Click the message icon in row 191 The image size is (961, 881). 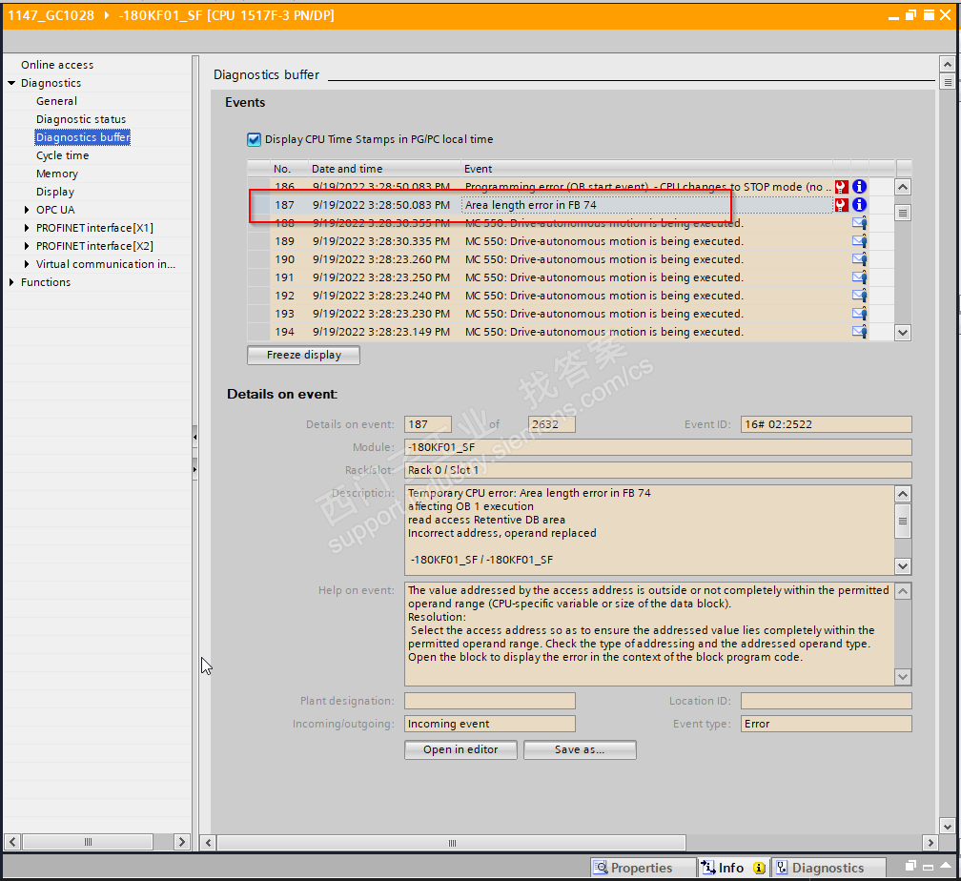tap(859, 277)
